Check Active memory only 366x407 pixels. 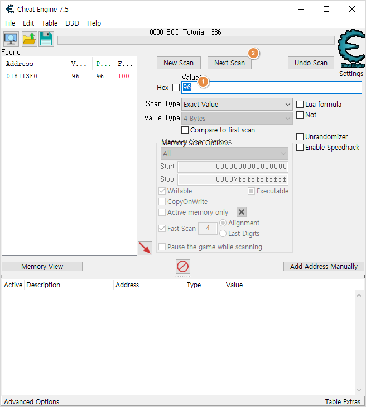162,212
